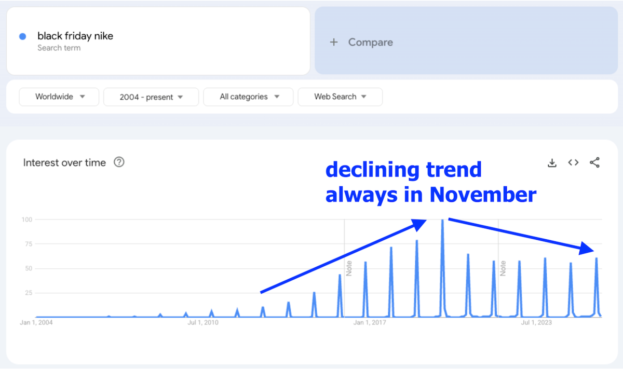Click the share icon for the chart
623x369 pixels.
595,162
